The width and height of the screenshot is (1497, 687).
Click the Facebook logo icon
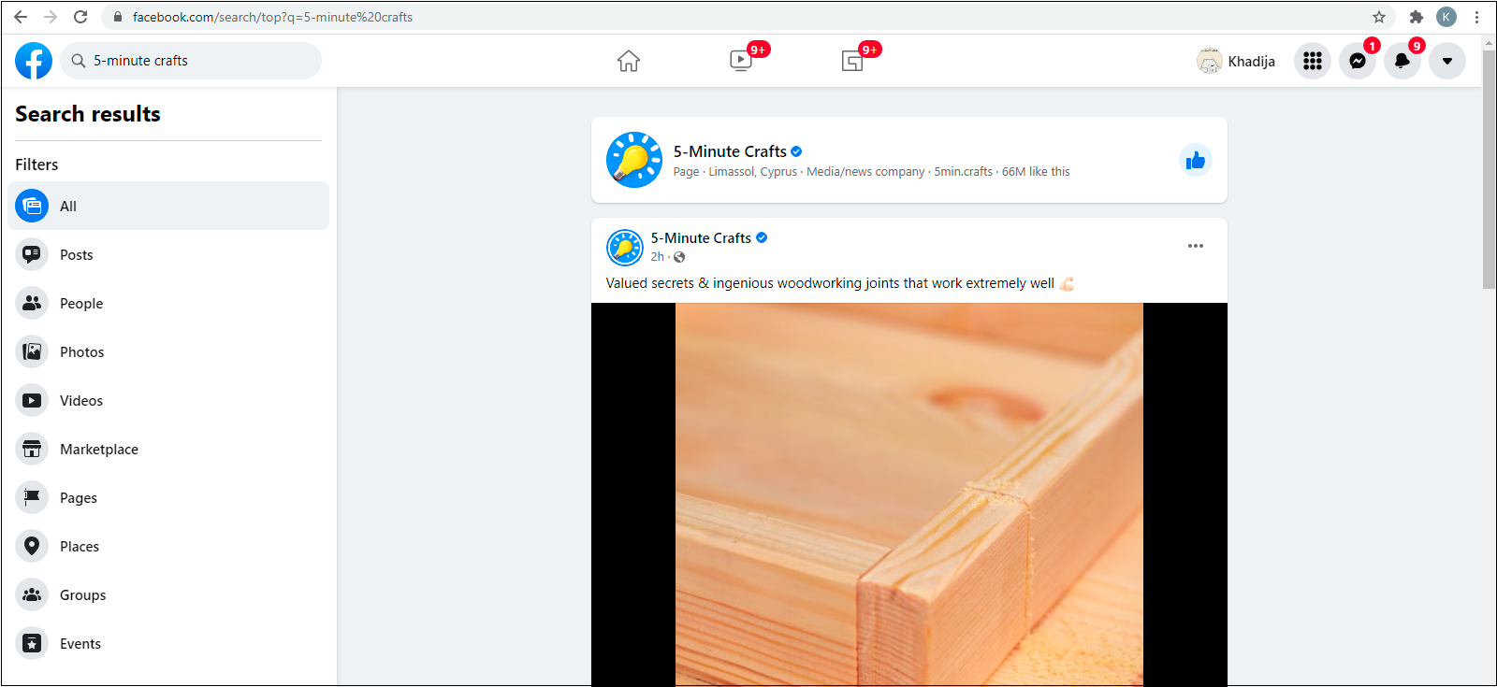click(x=34, y=61)
